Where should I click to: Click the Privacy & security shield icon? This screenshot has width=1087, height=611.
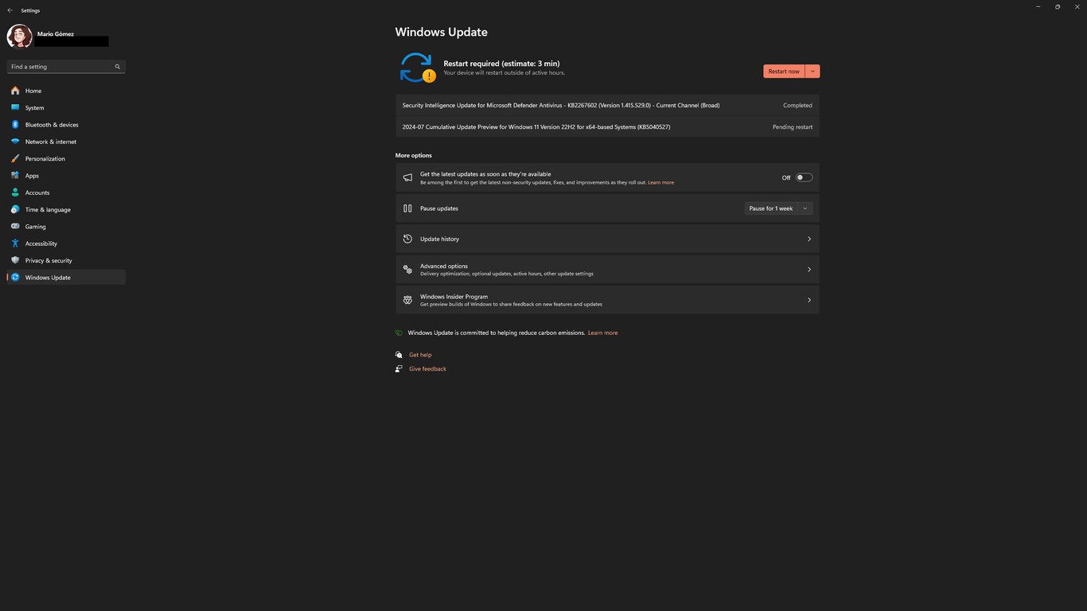[15, 260]
